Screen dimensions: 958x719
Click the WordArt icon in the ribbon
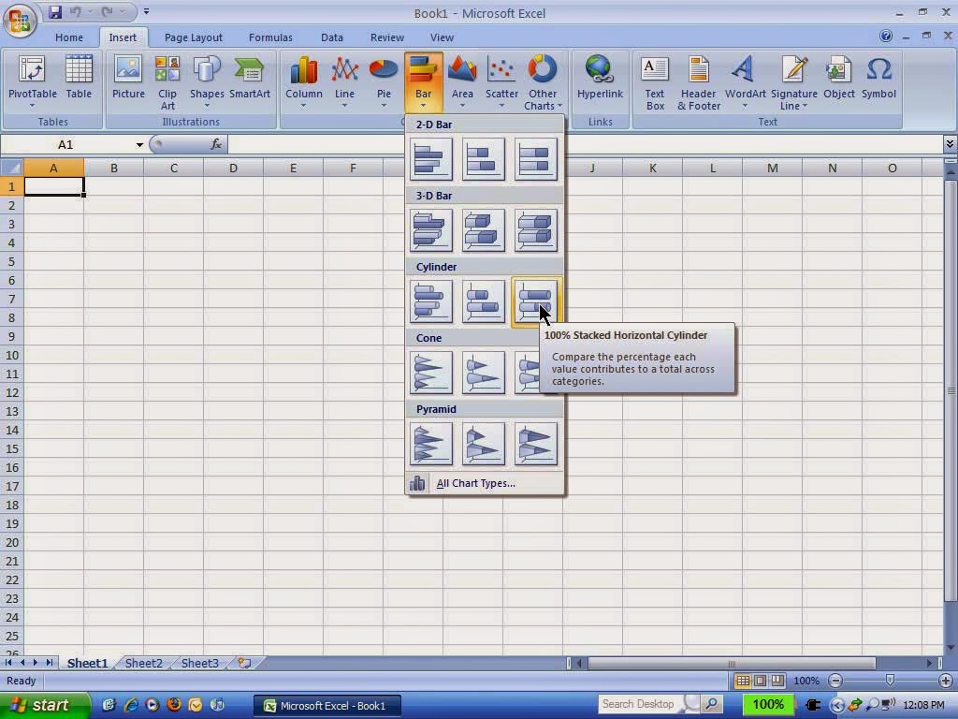point(745,82)
